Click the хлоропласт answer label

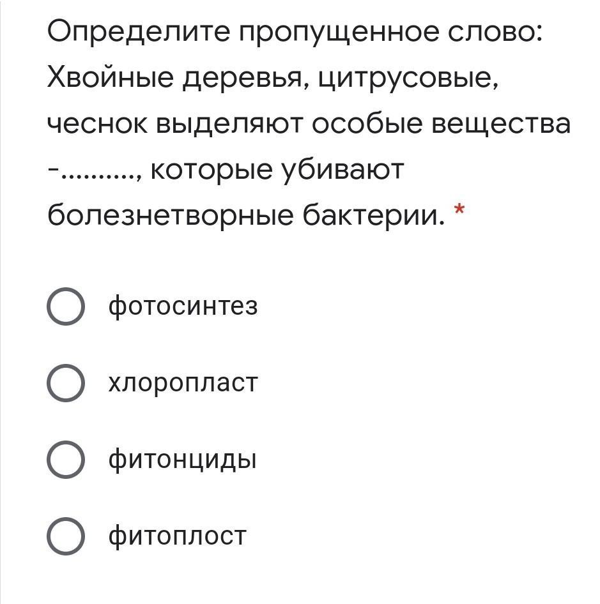click(x=183, y=383)
